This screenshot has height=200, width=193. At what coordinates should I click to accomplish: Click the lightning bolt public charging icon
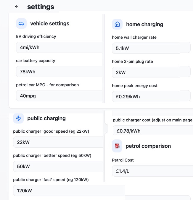[x=18, y=118]
